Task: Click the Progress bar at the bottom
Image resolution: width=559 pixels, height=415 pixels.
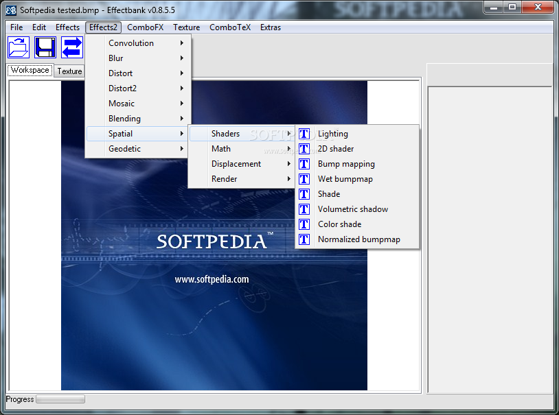Action: coord(60,399)
